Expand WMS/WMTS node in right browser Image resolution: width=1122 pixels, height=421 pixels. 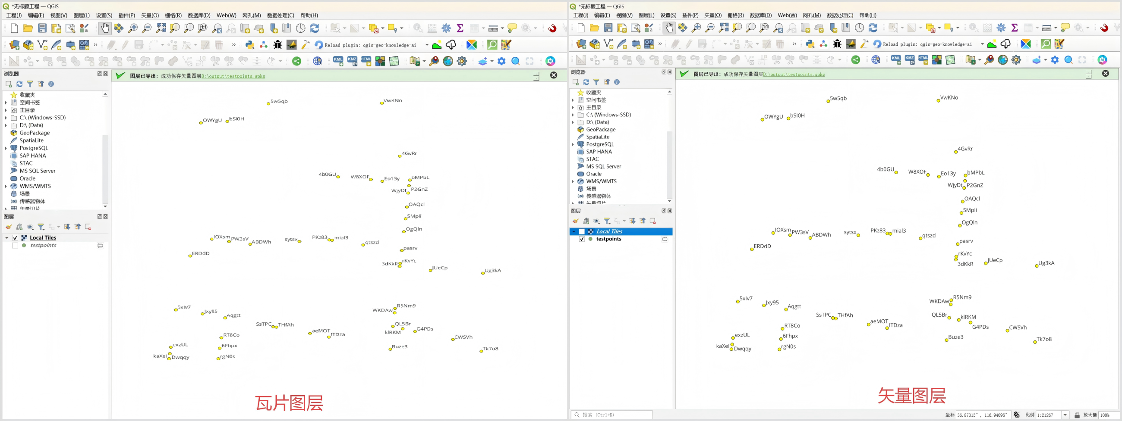tap(573, 181)
